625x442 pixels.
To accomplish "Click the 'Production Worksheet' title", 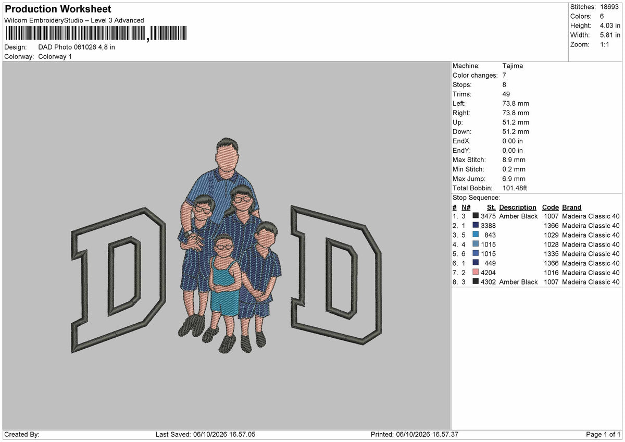I will [58, 9].
